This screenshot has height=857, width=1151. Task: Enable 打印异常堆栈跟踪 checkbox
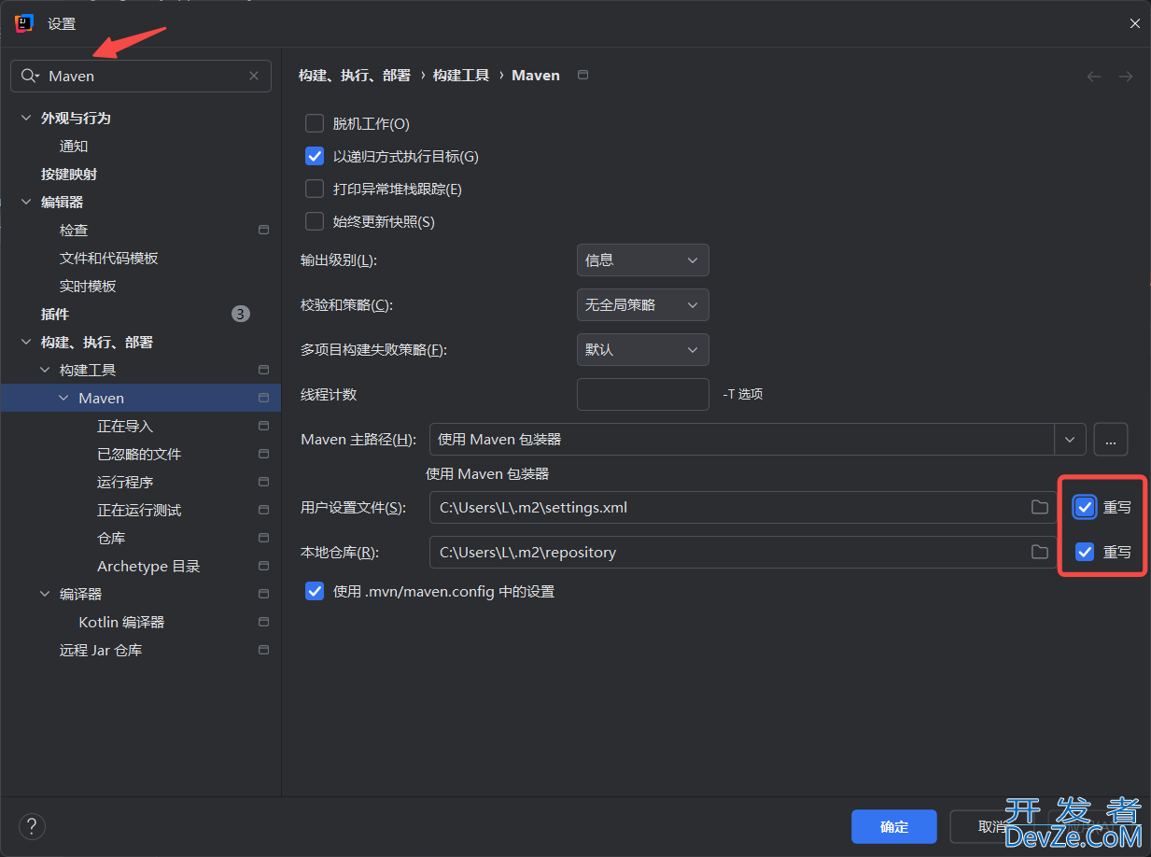(x=315, y=189)
